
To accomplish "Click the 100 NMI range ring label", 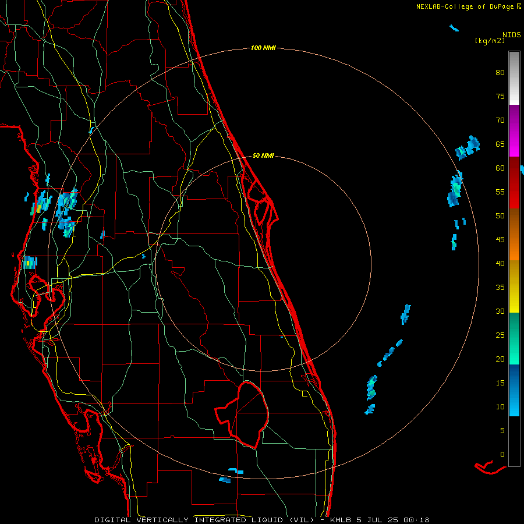I will [x=263, y=48].
